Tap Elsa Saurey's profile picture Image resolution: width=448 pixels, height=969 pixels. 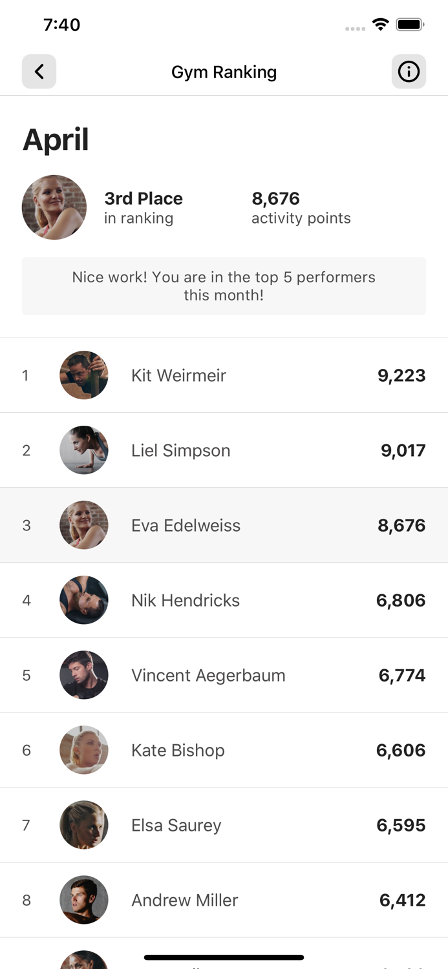pos(84,825)
